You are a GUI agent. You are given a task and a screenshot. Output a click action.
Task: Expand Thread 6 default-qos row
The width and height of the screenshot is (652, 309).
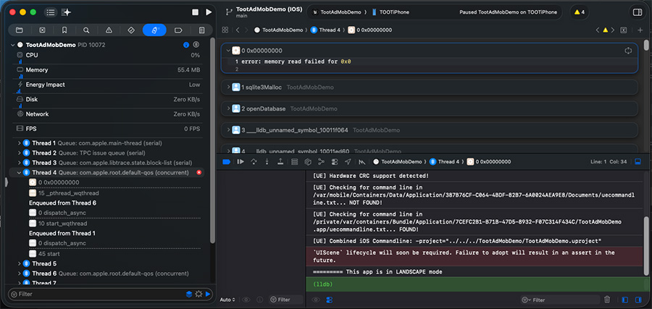click(19, 274)
